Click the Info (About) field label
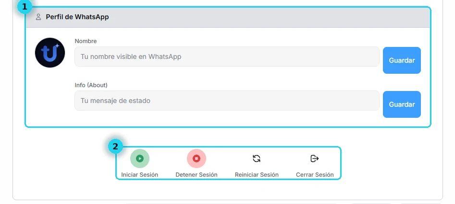 [x=91, y=85]
